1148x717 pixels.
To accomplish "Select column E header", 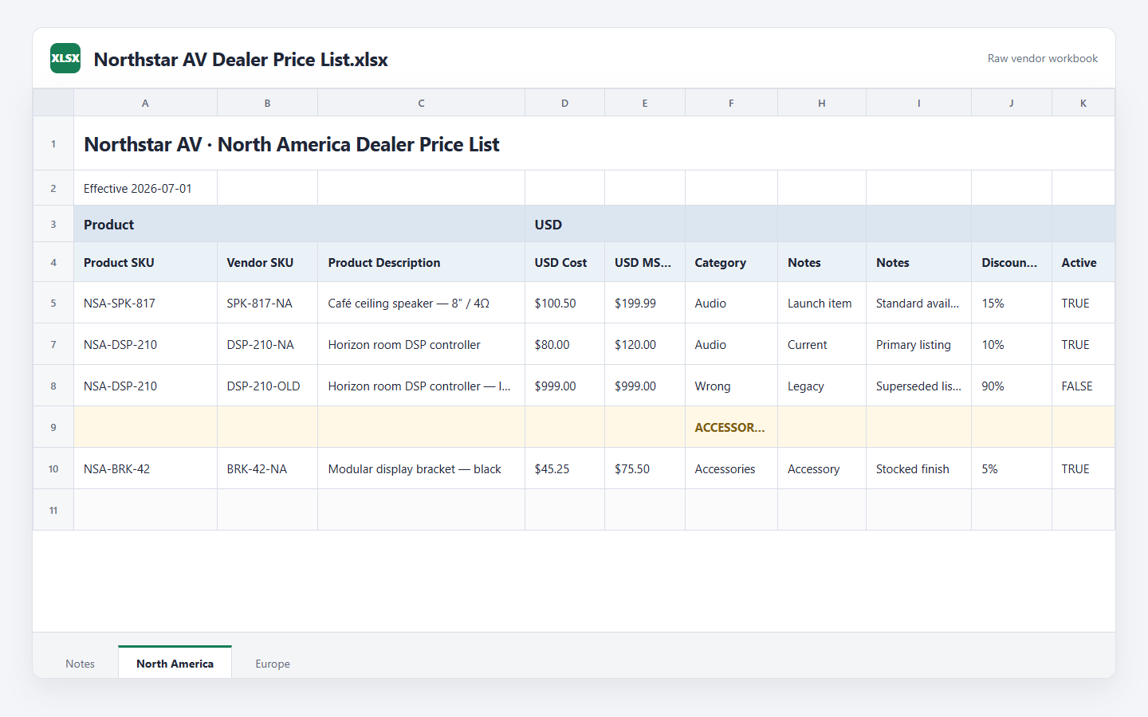I will pos(644,103).
